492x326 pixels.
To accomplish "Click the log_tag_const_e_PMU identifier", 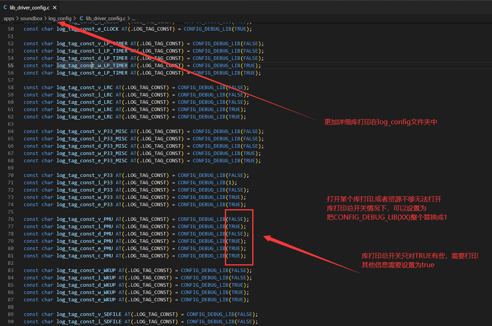I will 84,249.
